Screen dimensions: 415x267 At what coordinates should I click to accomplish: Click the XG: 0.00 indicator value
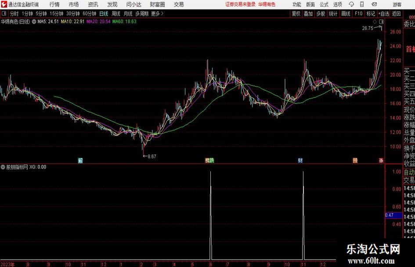tap(38, 167)
